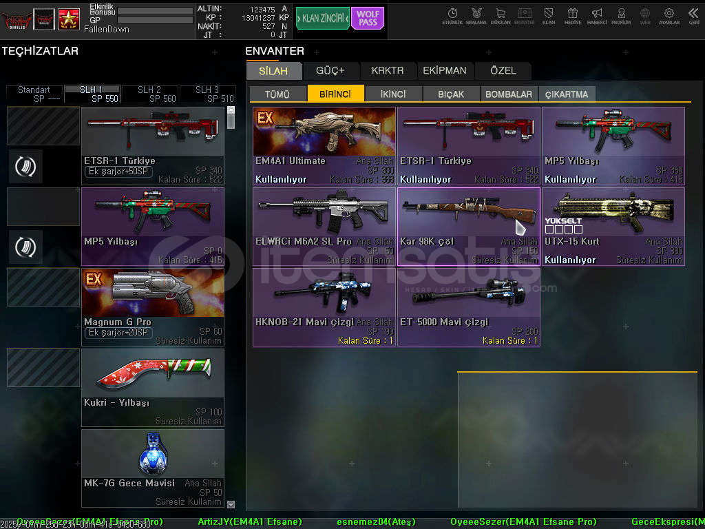Click the YÜKSELT upgrade slots on UTX-15

point(564,229)
